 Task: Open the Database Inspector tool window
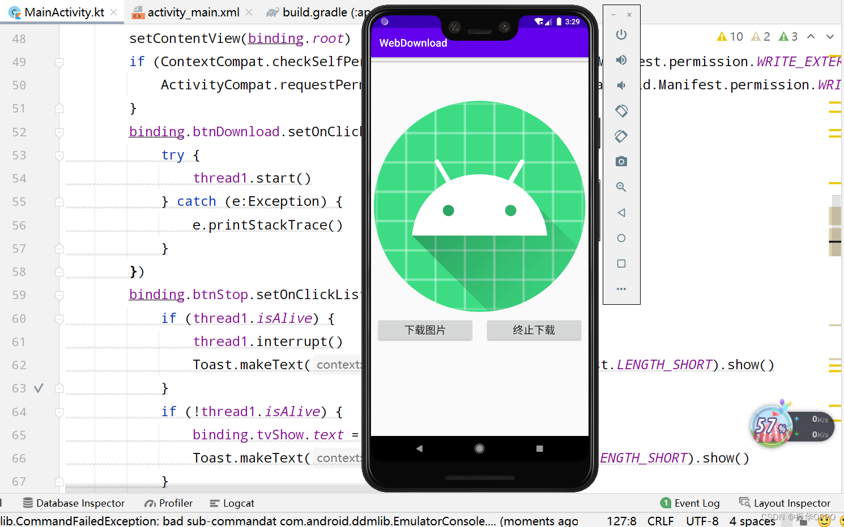(x=74, y=503)
